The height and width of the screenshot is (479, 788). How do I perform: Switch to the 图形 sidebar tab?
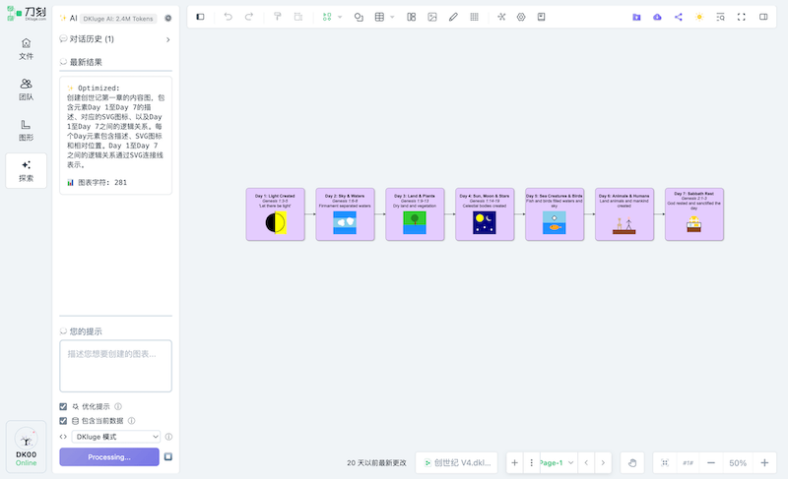click(26, 131)
